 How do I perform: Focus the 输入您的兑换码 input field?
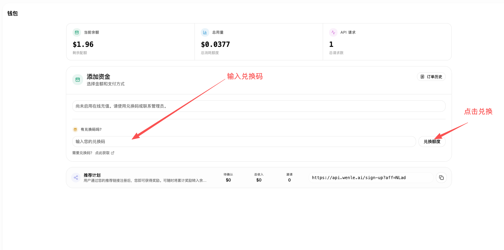(244, 142)
